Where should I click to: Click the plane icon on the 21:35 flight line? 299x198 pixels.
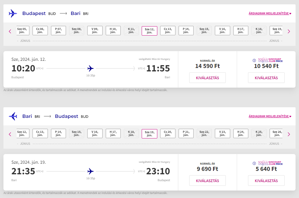pyautogui.click(x=91, y=171)
